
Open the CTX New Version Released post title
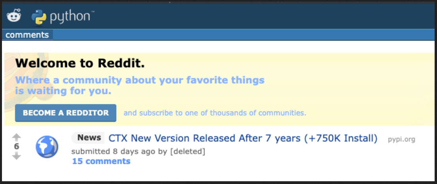pyautogui.click(x=243, y=138)
